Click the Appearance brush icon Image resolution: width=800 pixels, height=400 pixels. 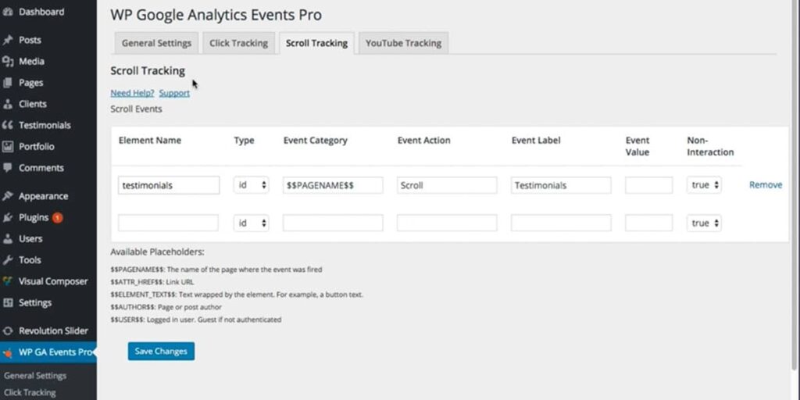click(x=8, y=196)
